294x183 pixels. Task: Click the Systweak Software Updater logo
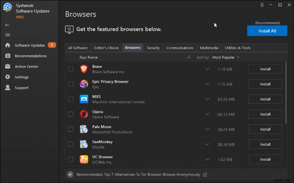tap(7, 7)
